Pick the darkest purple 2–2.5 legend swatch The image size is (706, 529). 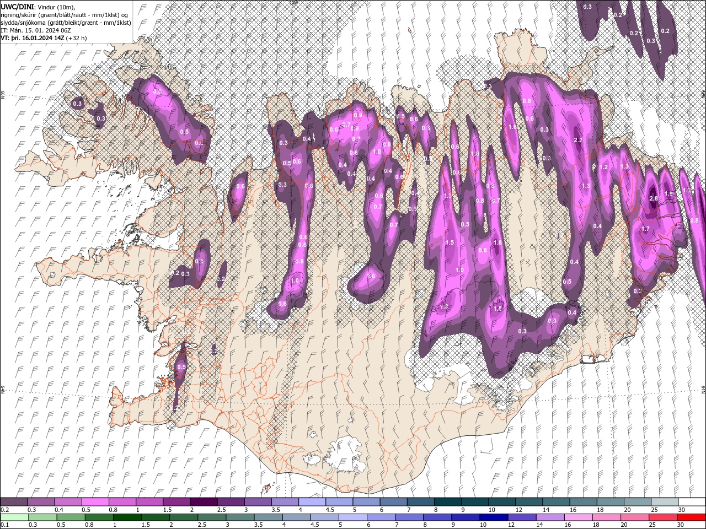point(203,502)
